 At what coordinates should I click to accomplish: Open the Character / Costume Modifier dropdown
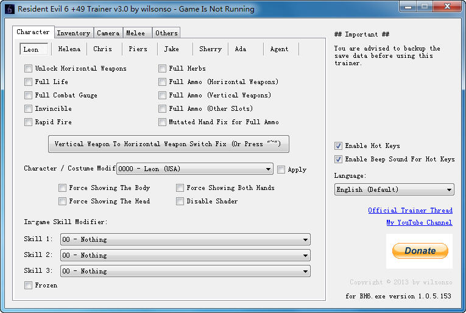pos(195,169)
